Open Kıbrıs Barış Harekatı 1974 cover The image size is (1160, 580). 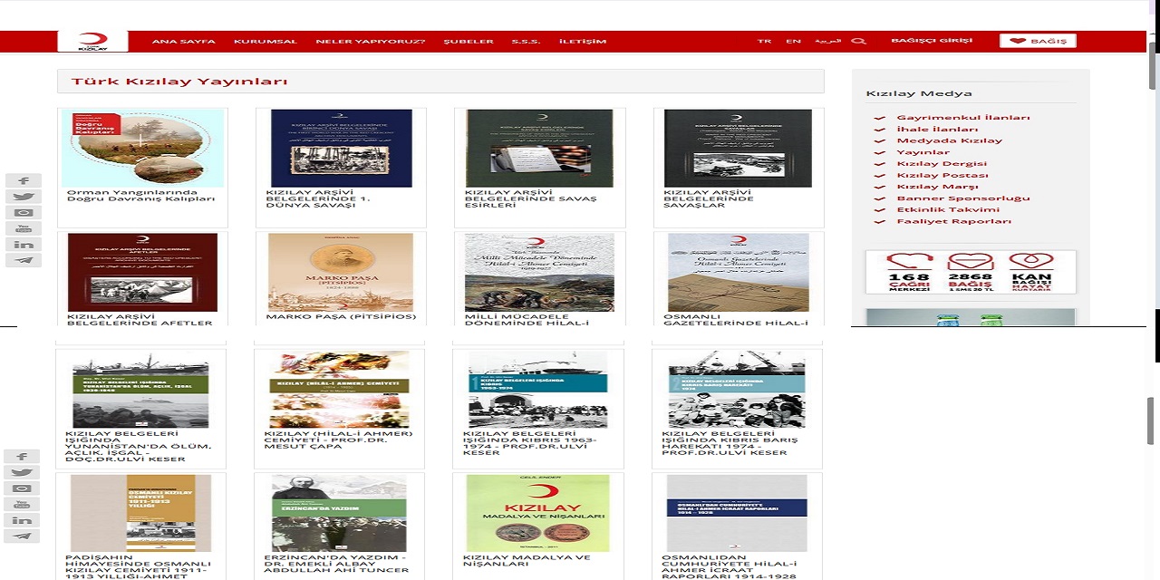pos(737,390)
